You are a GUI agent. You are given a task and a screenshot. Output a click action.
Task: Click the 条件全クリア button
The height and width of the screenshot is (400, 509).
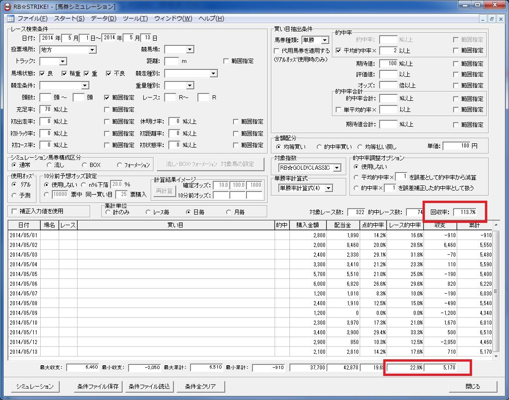pos(200,387)
